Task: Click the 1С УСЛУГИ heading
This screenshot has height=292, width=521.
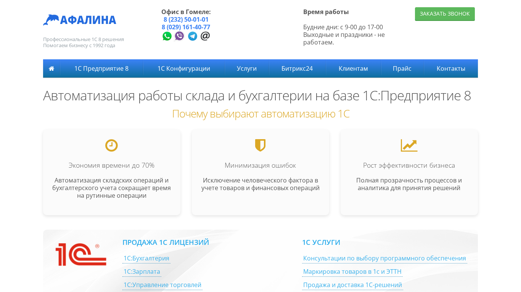Action: point(321,242)
